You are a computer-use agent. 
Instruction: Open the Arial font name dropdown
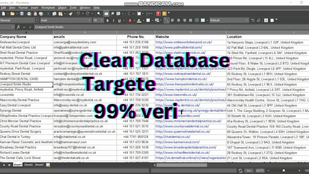90,20
